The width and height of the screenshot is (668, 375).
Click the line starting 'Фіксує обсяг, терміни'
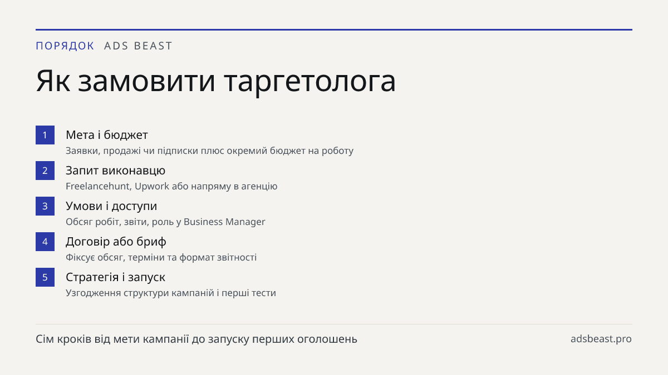[x=161, y=257]
